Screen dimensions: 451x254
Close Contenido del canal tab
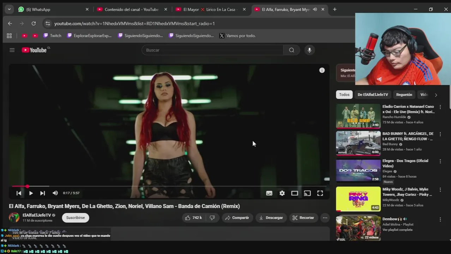(166, 10)
